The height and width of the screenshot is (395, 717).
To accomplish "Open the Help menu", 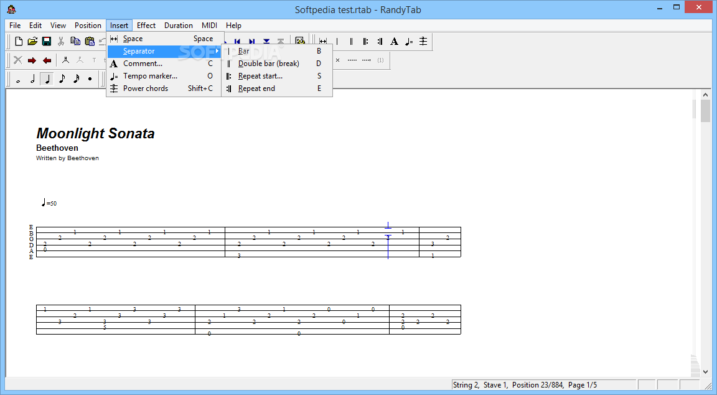I will 233,25.
